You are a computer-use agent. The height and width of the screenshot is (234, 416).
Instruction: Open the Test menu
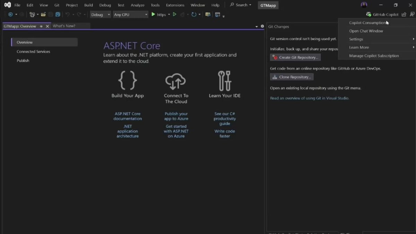[121, 5]
